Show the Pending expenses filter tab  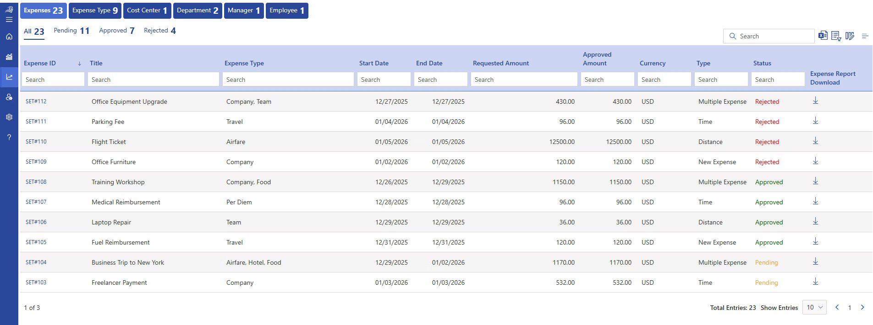(x=71, y=31)
